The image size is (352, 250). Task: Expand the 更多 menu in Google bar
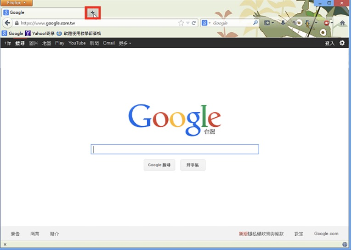125,43
